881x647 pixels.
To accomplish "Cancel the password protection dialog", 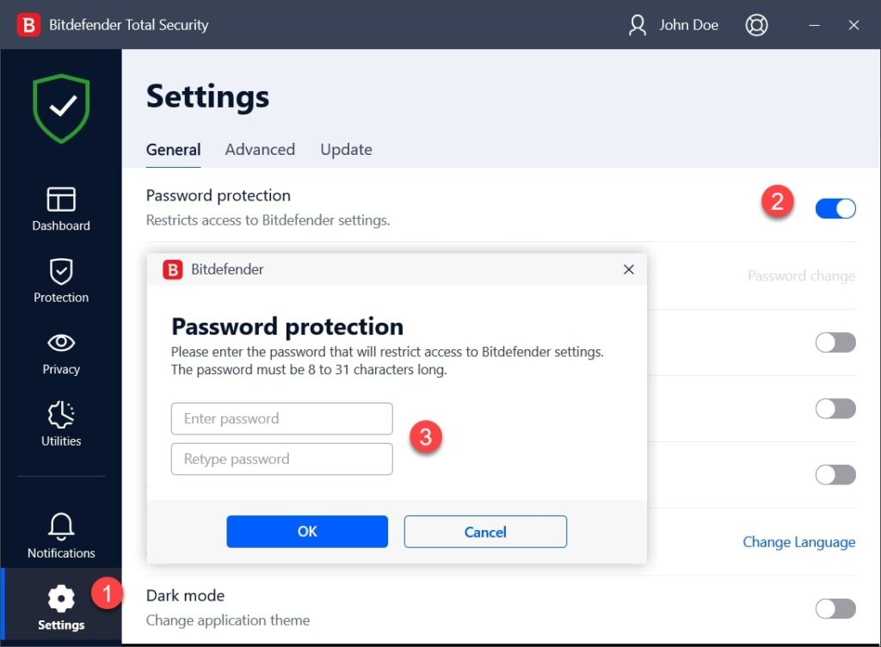I will pos(485,531).
